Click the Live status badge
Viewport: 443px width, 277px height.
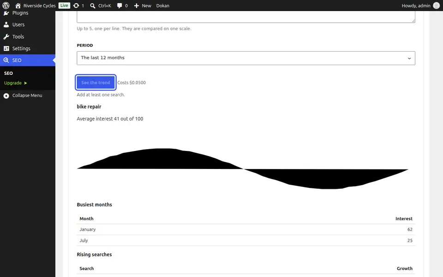[64, 6]
